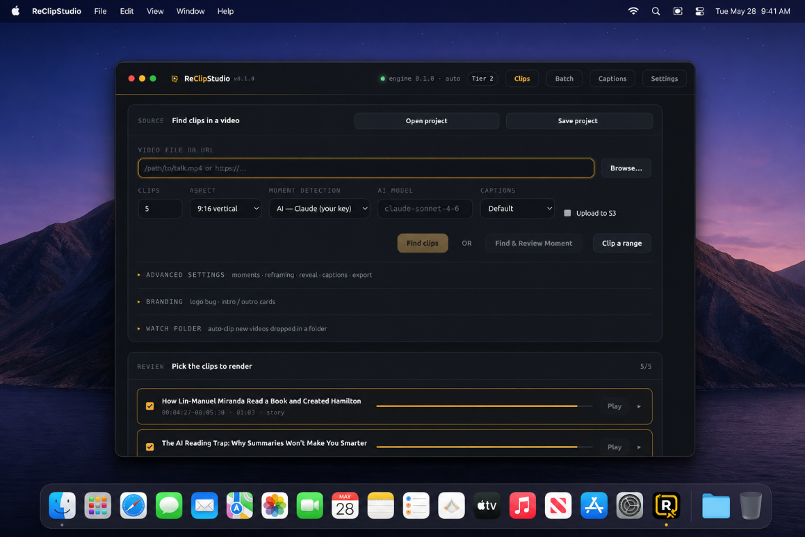Launch FaceTime from the dock

[309, 506]
